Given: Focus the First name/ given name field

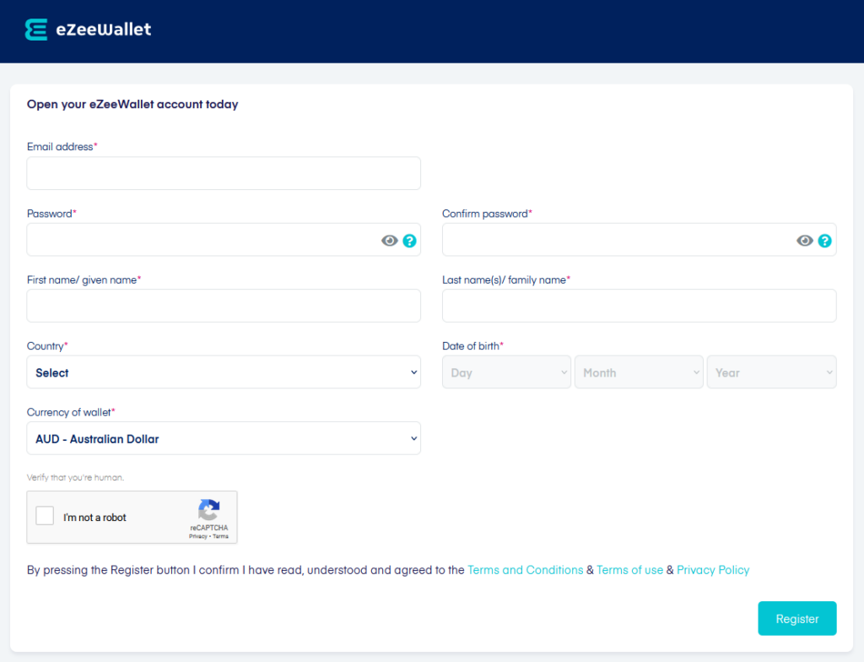Looking at the screenshot, I should tap(224, 306).
